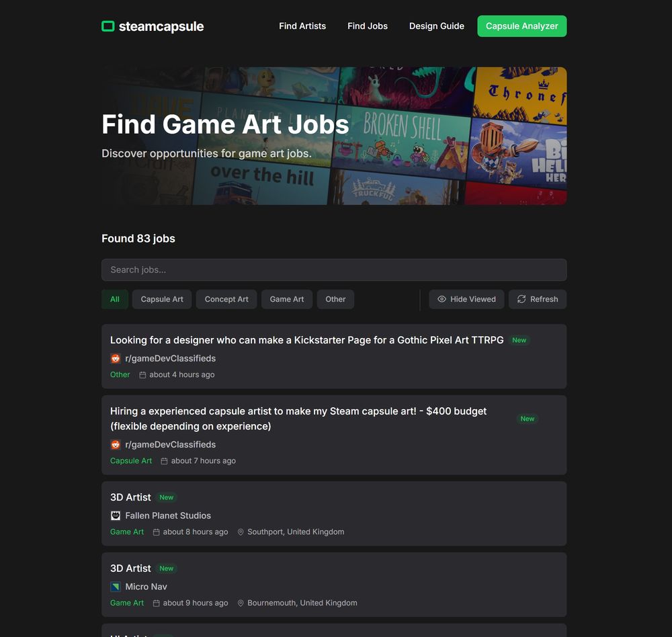Open Design Guide in navigation

pyautogui.click(x=436, y=26)
